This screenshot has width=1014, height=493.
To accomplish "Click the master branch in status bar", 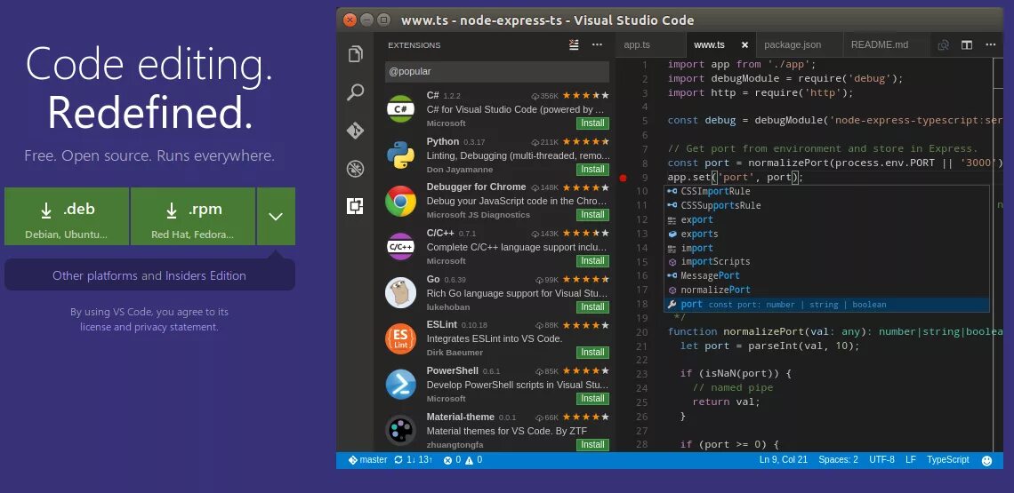I will pyautogui.click(x=367, y=460).
